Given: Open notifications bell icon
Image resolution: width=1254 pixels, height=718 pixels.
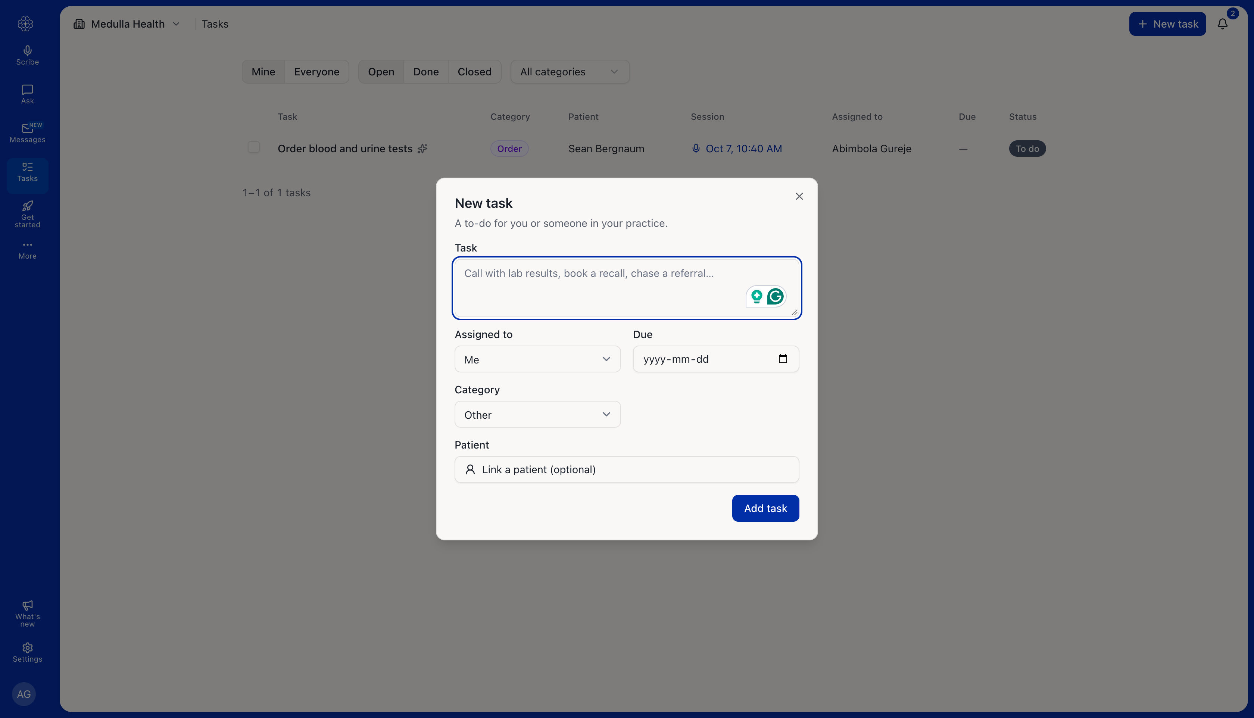Looking at the screenshot, I should (1222, 24).
